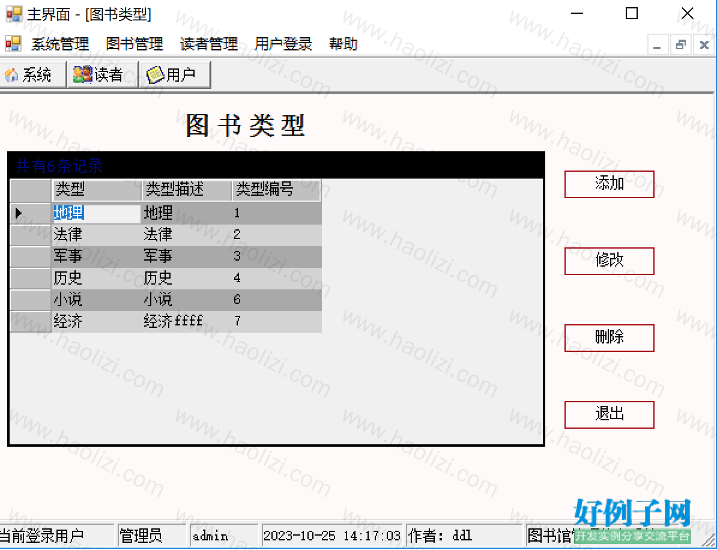Click the 当前登录用户 status label

56,536
